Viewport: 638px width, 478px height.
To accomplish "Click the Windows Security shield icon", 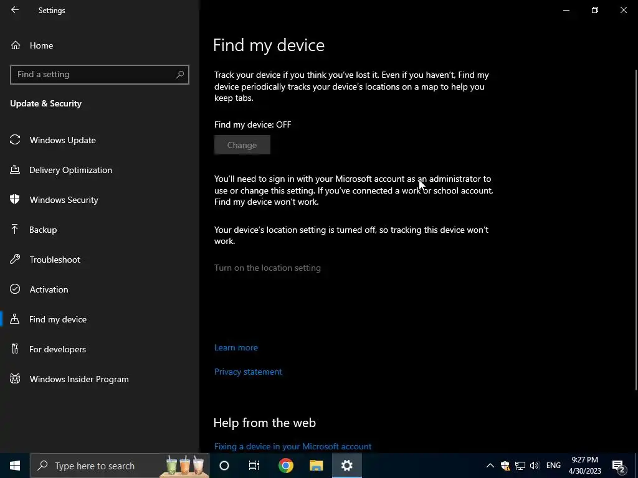I will tap(15, 200).
